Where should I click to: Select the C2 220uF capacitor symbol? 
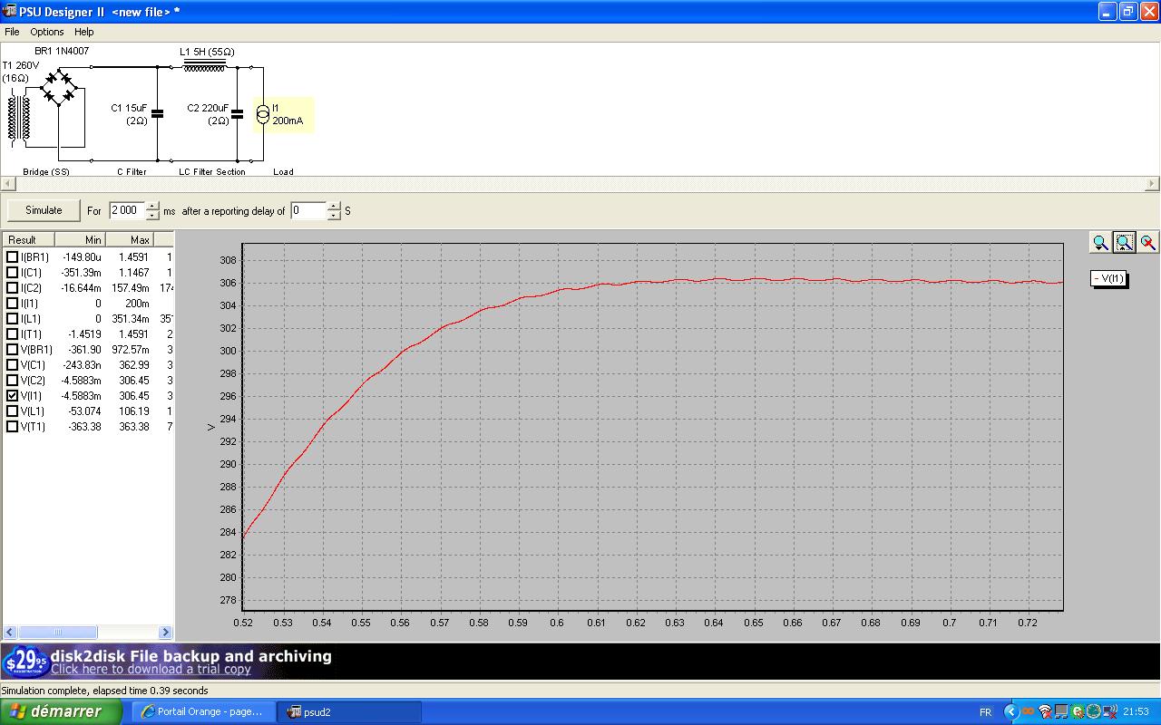pos(238,114)
